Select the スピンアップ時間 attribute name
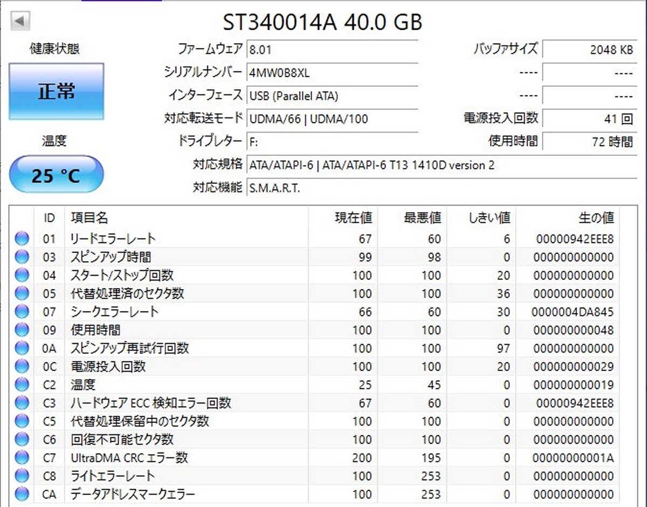The width and height of the screenshot is (647, 507). (x=111, y=257)
